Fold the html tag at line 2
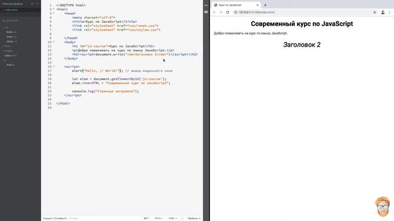The width and height of the screenshot is (394, 221). coord(54,9)
